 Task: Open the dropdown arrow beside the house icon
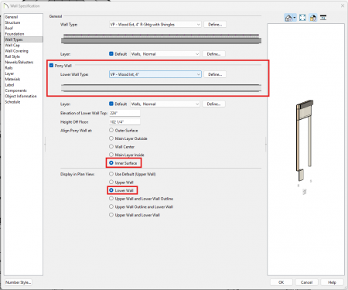295,18
